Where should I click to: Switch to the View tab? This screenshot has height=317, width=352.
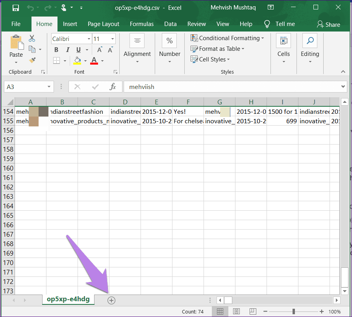click(223, 24)
